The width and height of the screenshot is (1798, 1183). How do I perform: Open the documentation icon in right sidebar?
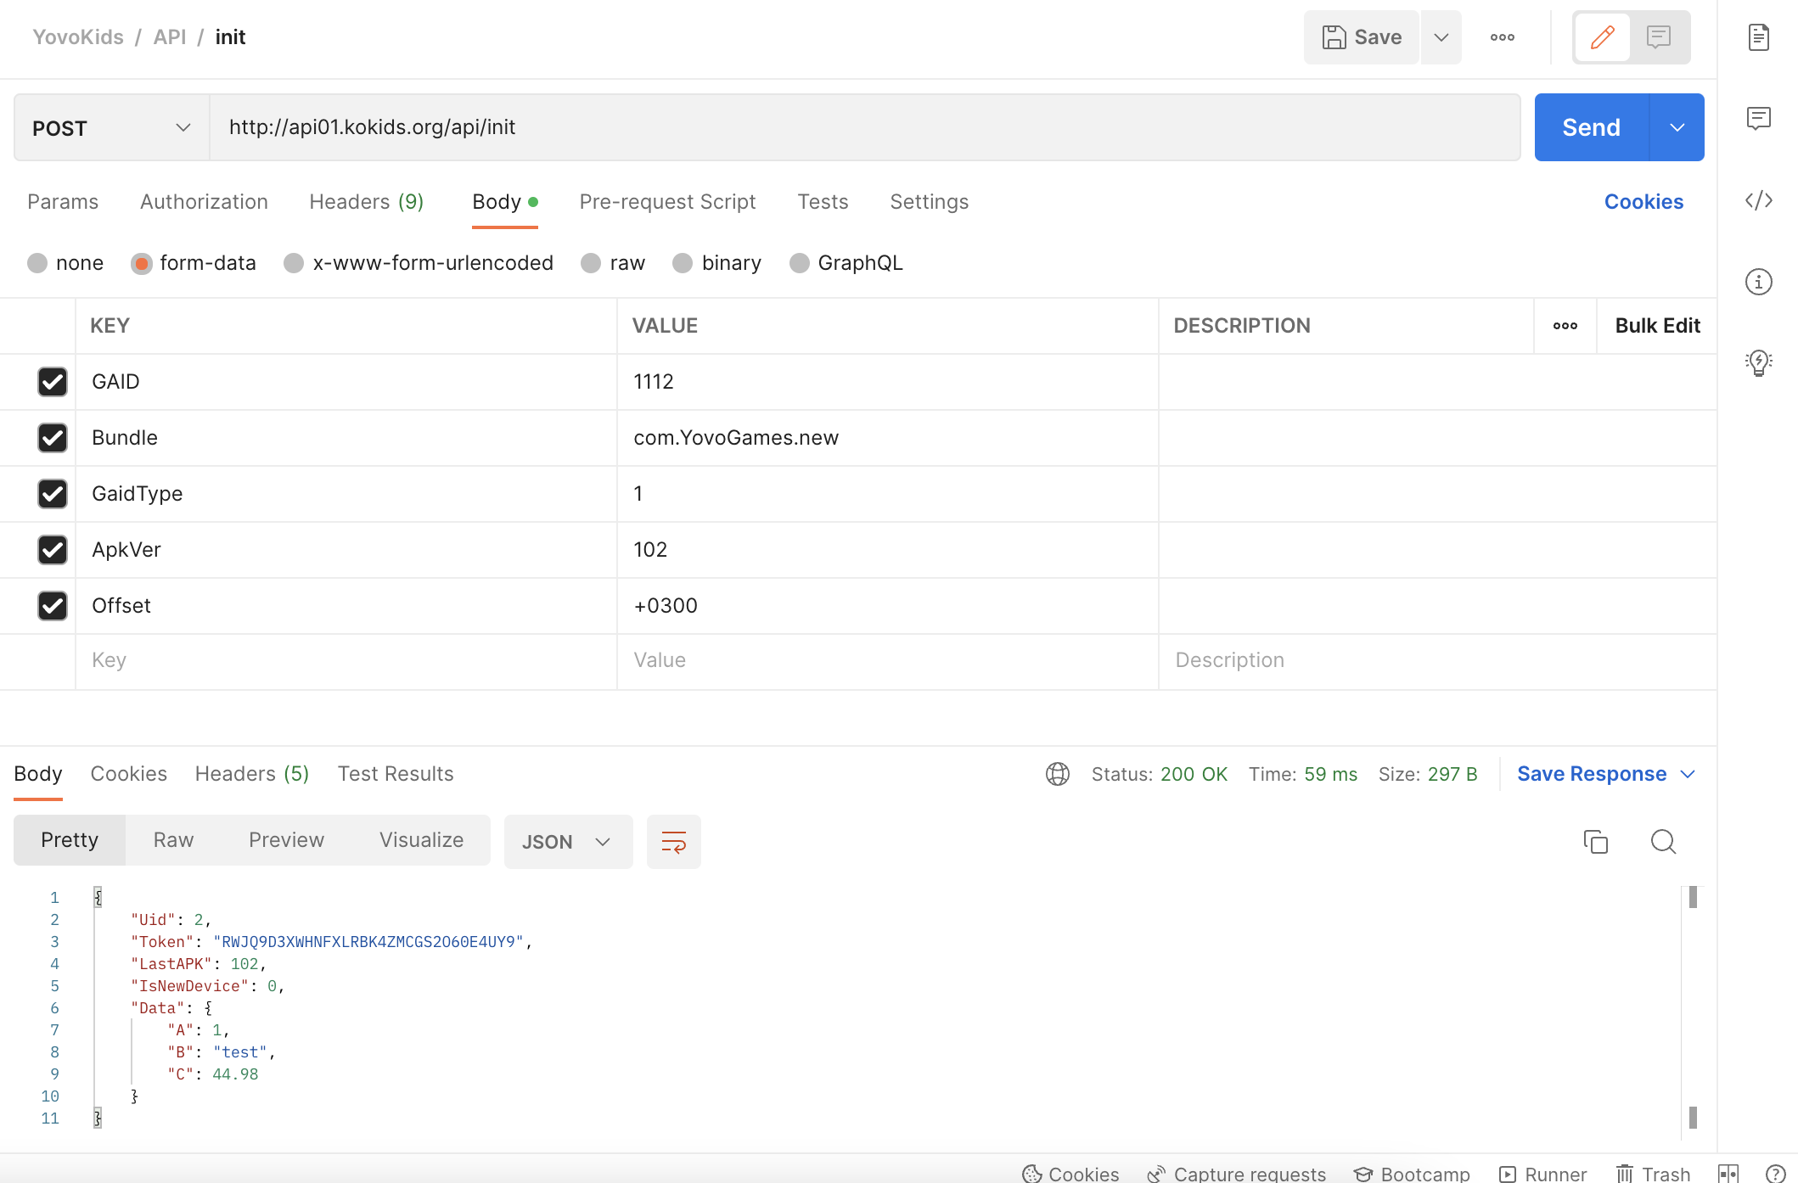coord(1758,37)
